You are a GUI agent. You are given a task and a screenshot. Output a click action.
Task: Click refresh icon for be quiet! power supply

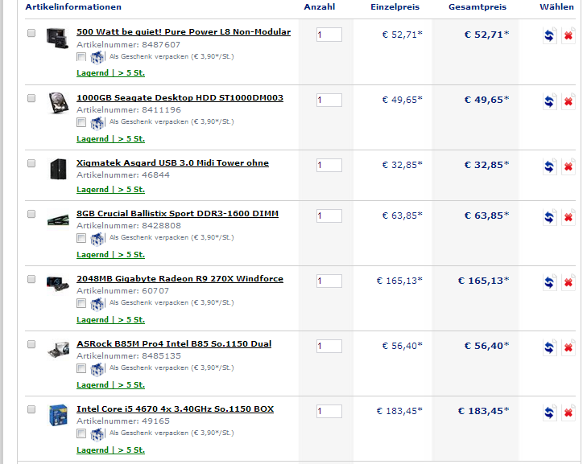coord(550,35)
